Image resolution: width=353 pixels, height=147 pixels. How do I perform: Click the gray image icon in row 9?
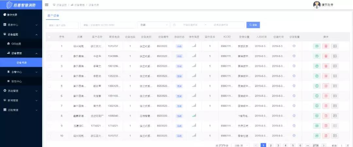pos(335,126)
